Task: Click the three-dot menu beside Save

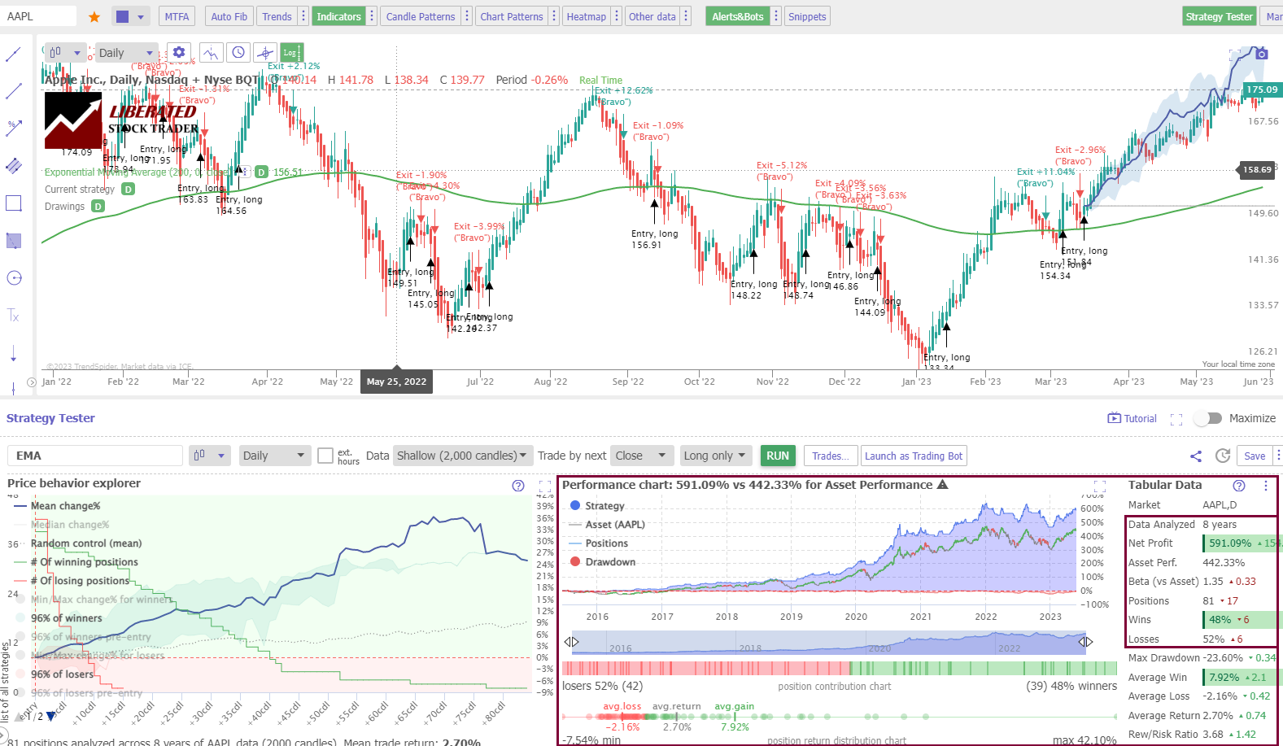Action: (1278, 456)
